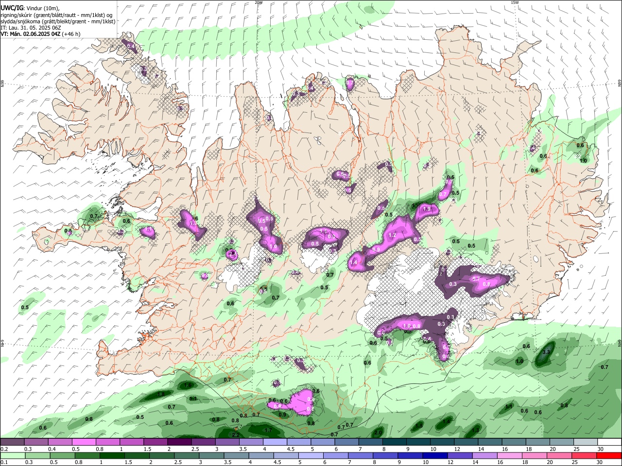The height and width of the screenshot is (466, 622).
Task: Click the dark teal snow swatch labeled 8
Action: click(x=395, y=442)
